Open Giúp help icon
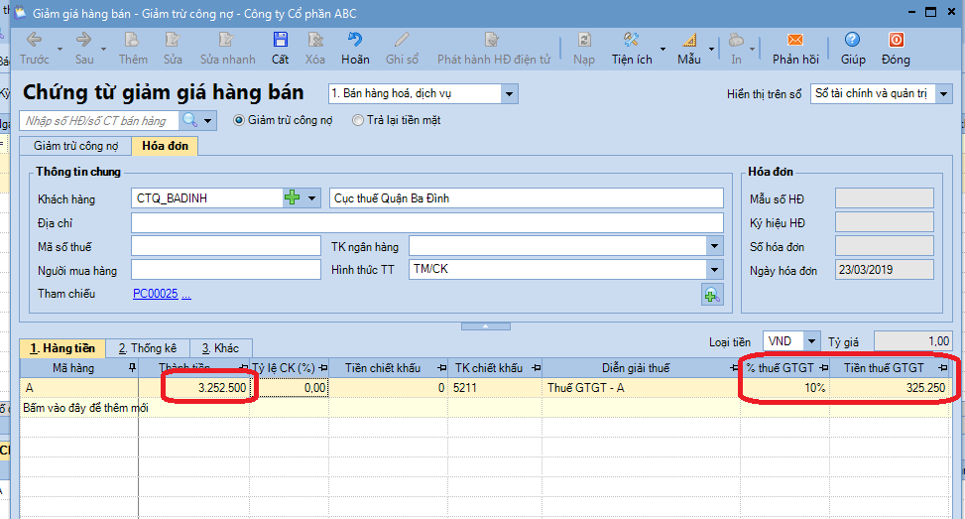This screenshot has width=965, height=519. tap(852, 41)
